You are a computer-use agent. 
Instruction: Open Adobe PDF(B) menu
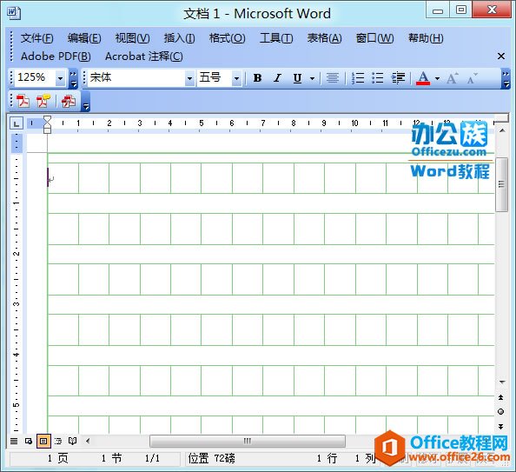pyautogui.click(x=56, y=57)
